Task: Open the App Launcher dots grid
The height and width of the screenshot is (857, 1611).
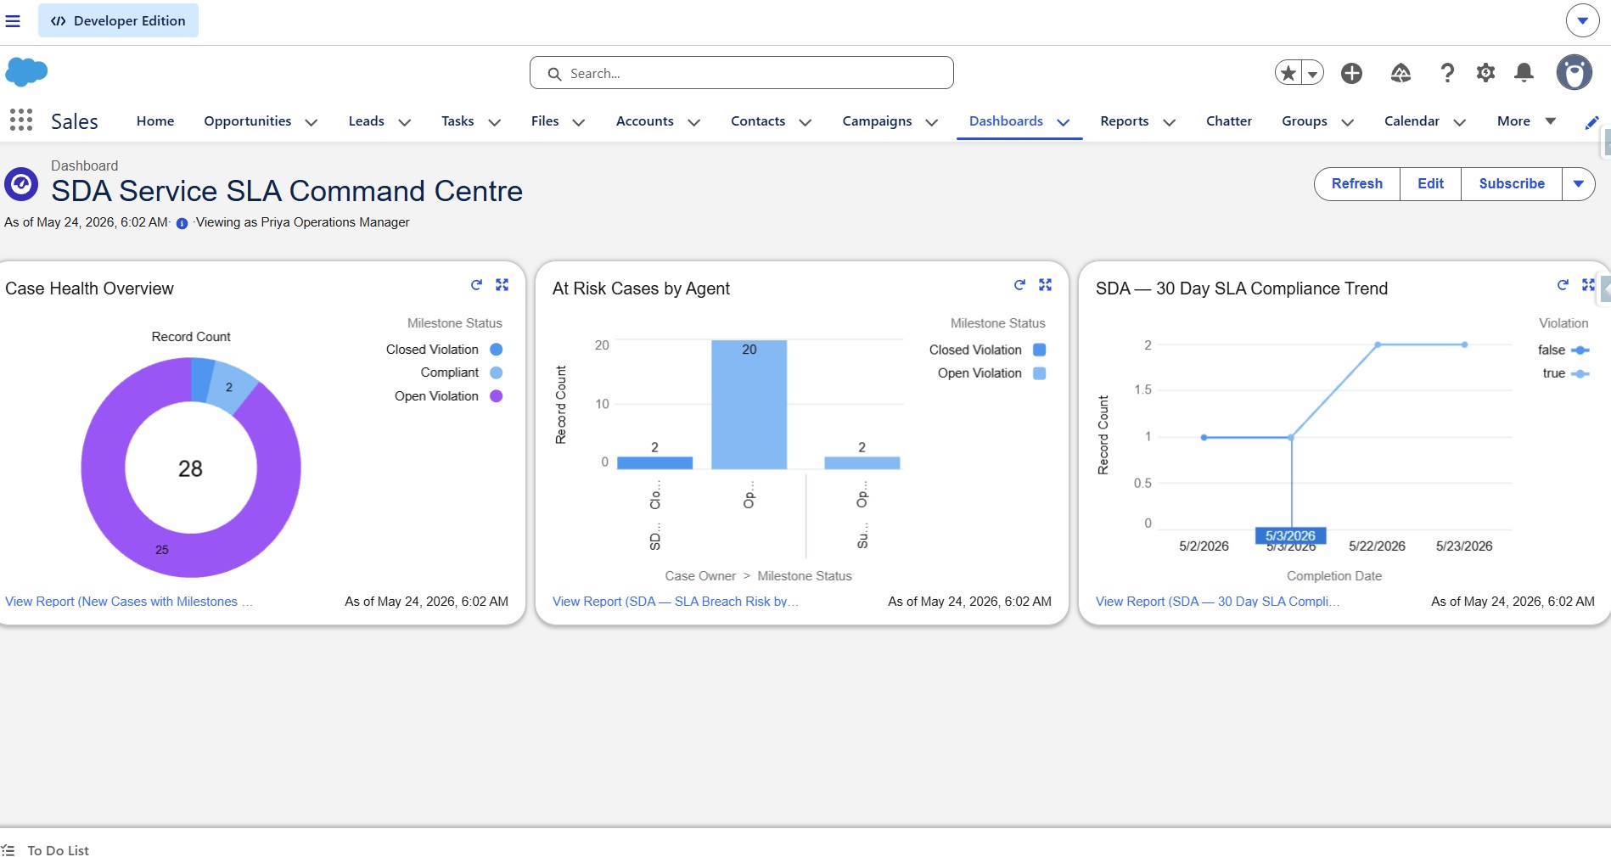Action: (x=21, y=120)
